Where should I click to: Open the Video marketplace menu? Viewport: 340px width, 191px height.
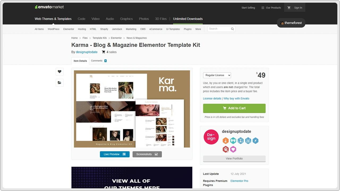point(96,19)
